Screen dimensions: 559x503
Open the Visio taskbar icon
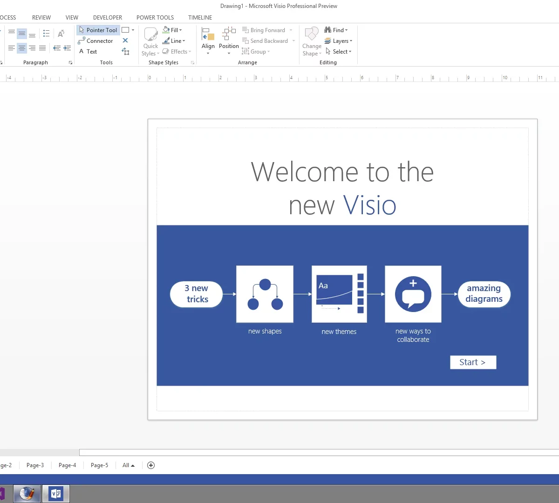pos(56,494)
